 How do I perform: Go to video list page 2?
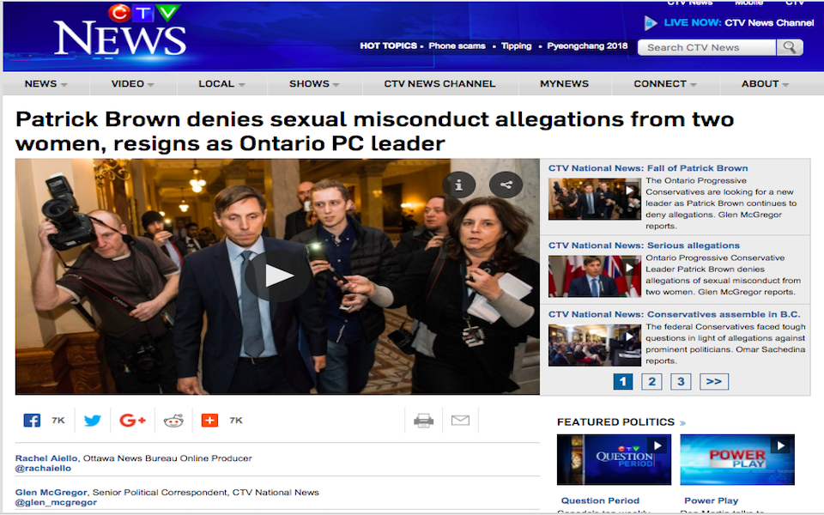point(651,381)
